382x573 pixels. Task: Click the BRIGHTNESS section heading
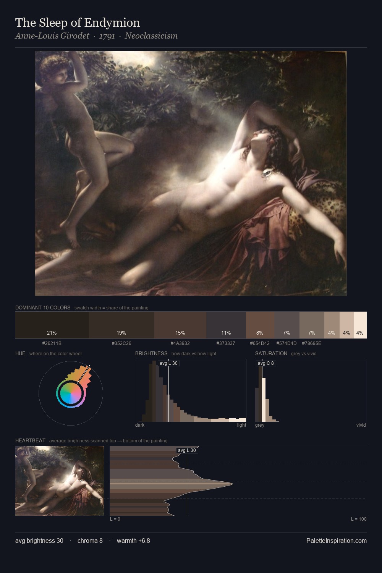click(151, 353)
